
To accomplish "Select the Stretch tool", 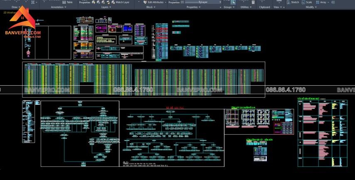I will point(293,2).
